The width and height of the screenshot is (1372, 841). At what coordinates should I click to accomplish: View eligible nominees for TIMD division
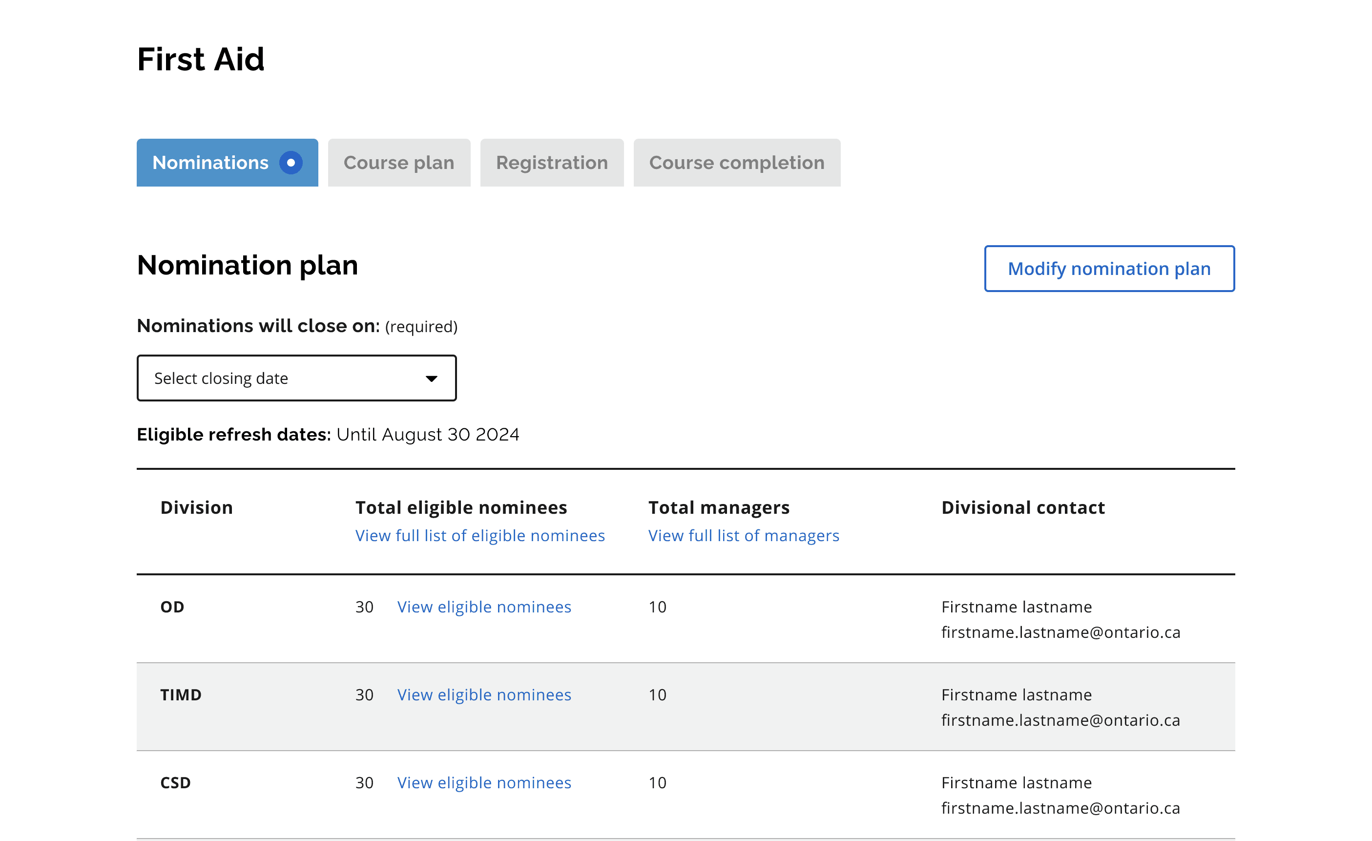[x=484, y=694]
